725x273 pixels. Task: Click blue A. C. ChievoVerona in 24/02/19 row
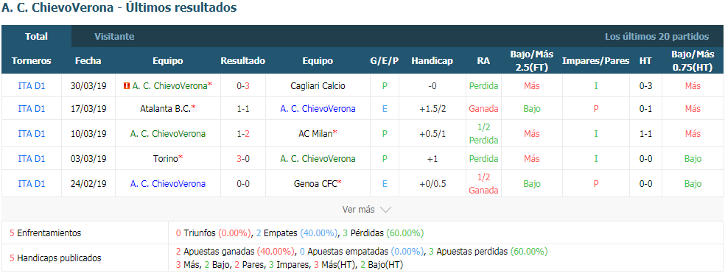point(168,183)
